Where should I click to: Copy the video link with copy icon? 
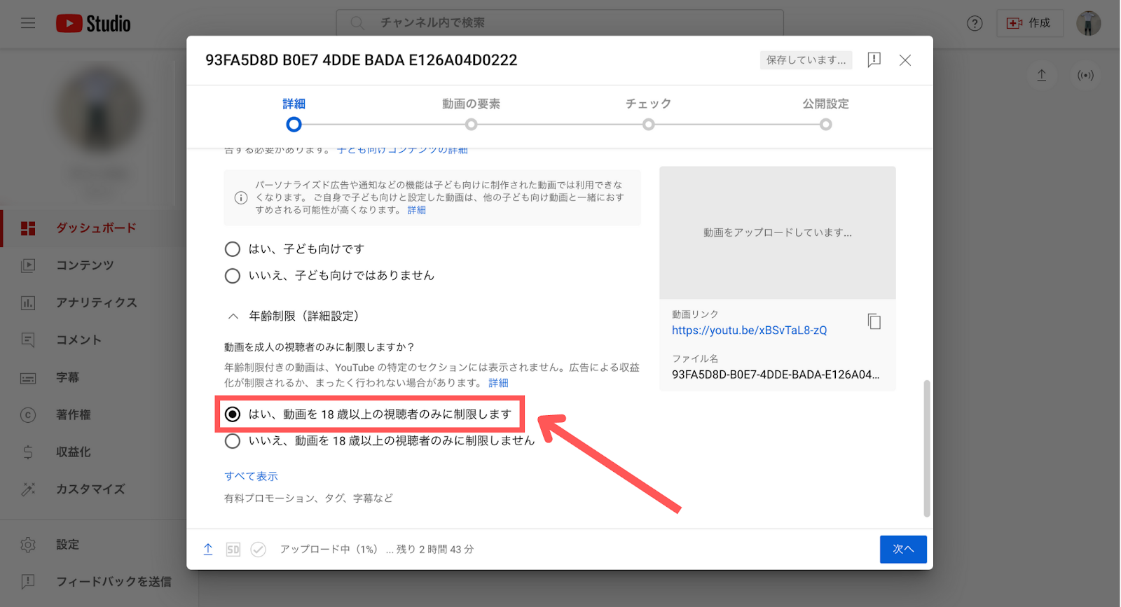[874, 321]
